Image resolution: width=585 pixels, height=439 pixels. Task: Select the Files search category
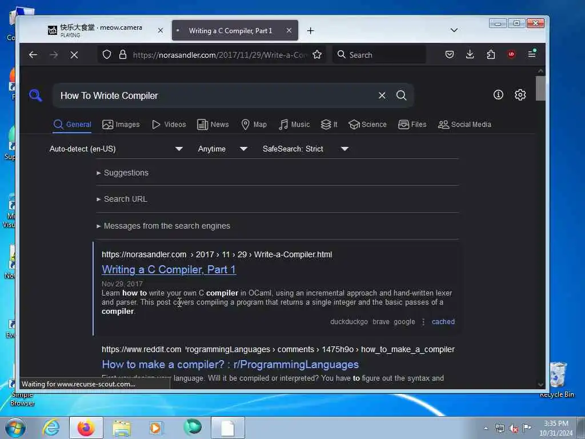[412, 124]
